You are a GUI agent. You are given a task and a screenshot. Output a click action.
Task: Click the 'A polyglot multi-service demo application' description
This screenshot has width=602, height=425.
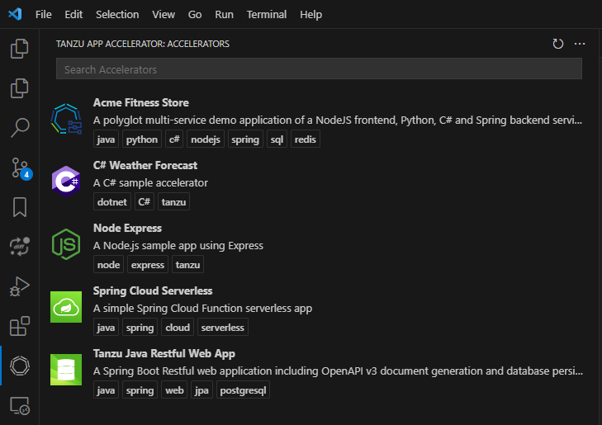click(x=338, y=120)
